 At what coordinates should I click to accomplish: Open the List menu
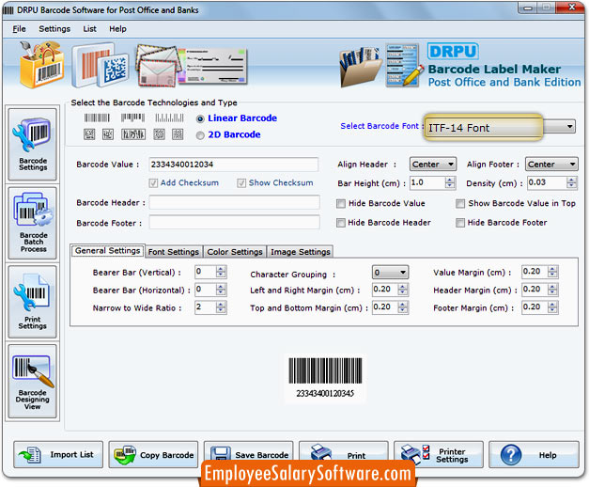click(x=90, y=29)
